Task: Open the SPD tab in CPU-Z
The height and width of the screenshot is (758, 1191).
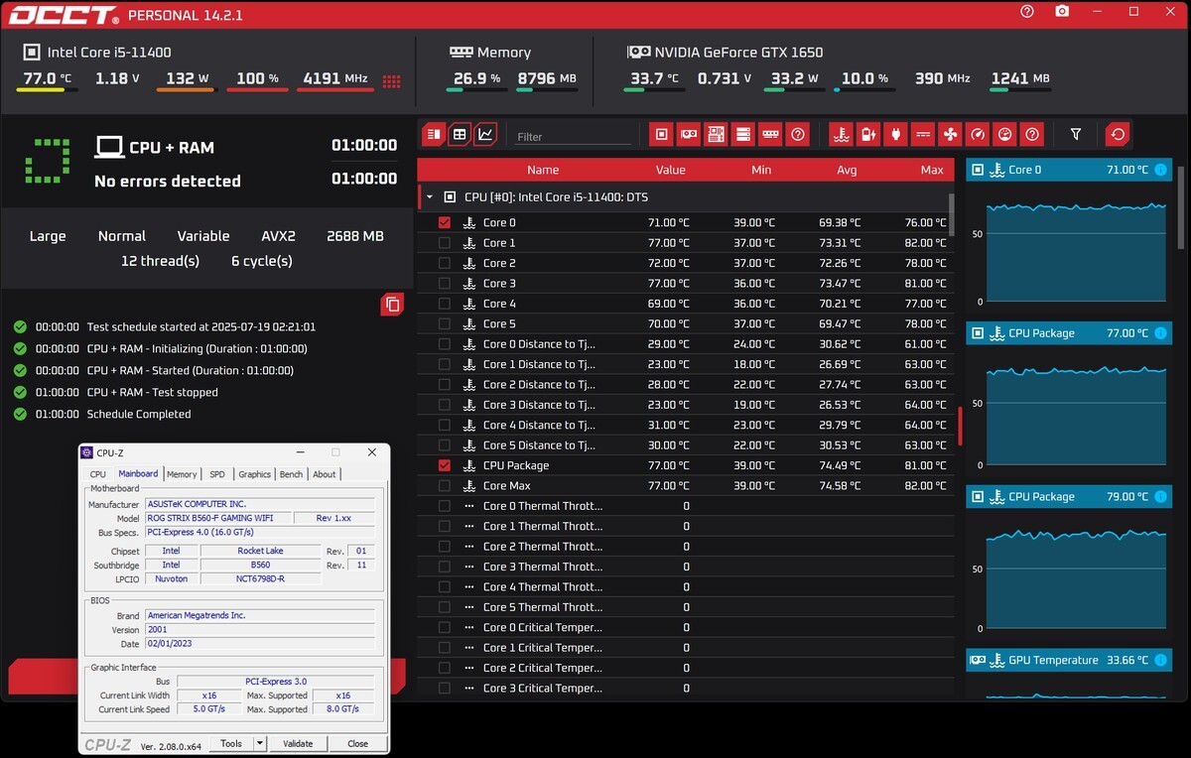Action: click(x=217, y=474)
